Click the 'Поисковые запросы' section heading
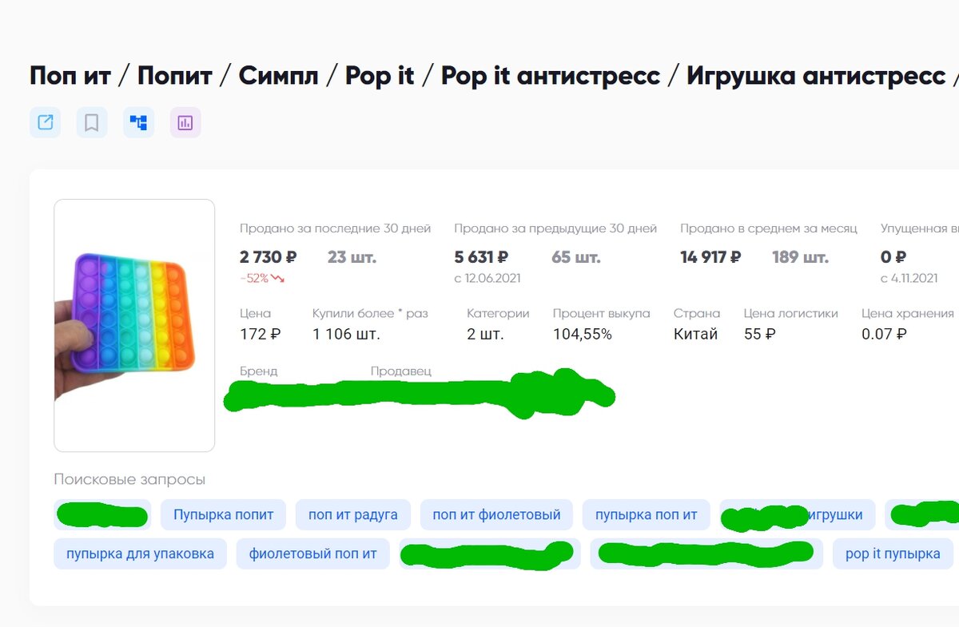 point(129,479)
